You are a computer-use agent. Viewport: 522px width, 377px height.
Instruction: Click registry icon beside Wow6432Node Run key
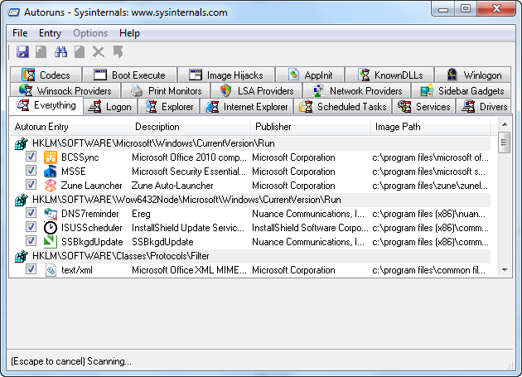point(21,200)
